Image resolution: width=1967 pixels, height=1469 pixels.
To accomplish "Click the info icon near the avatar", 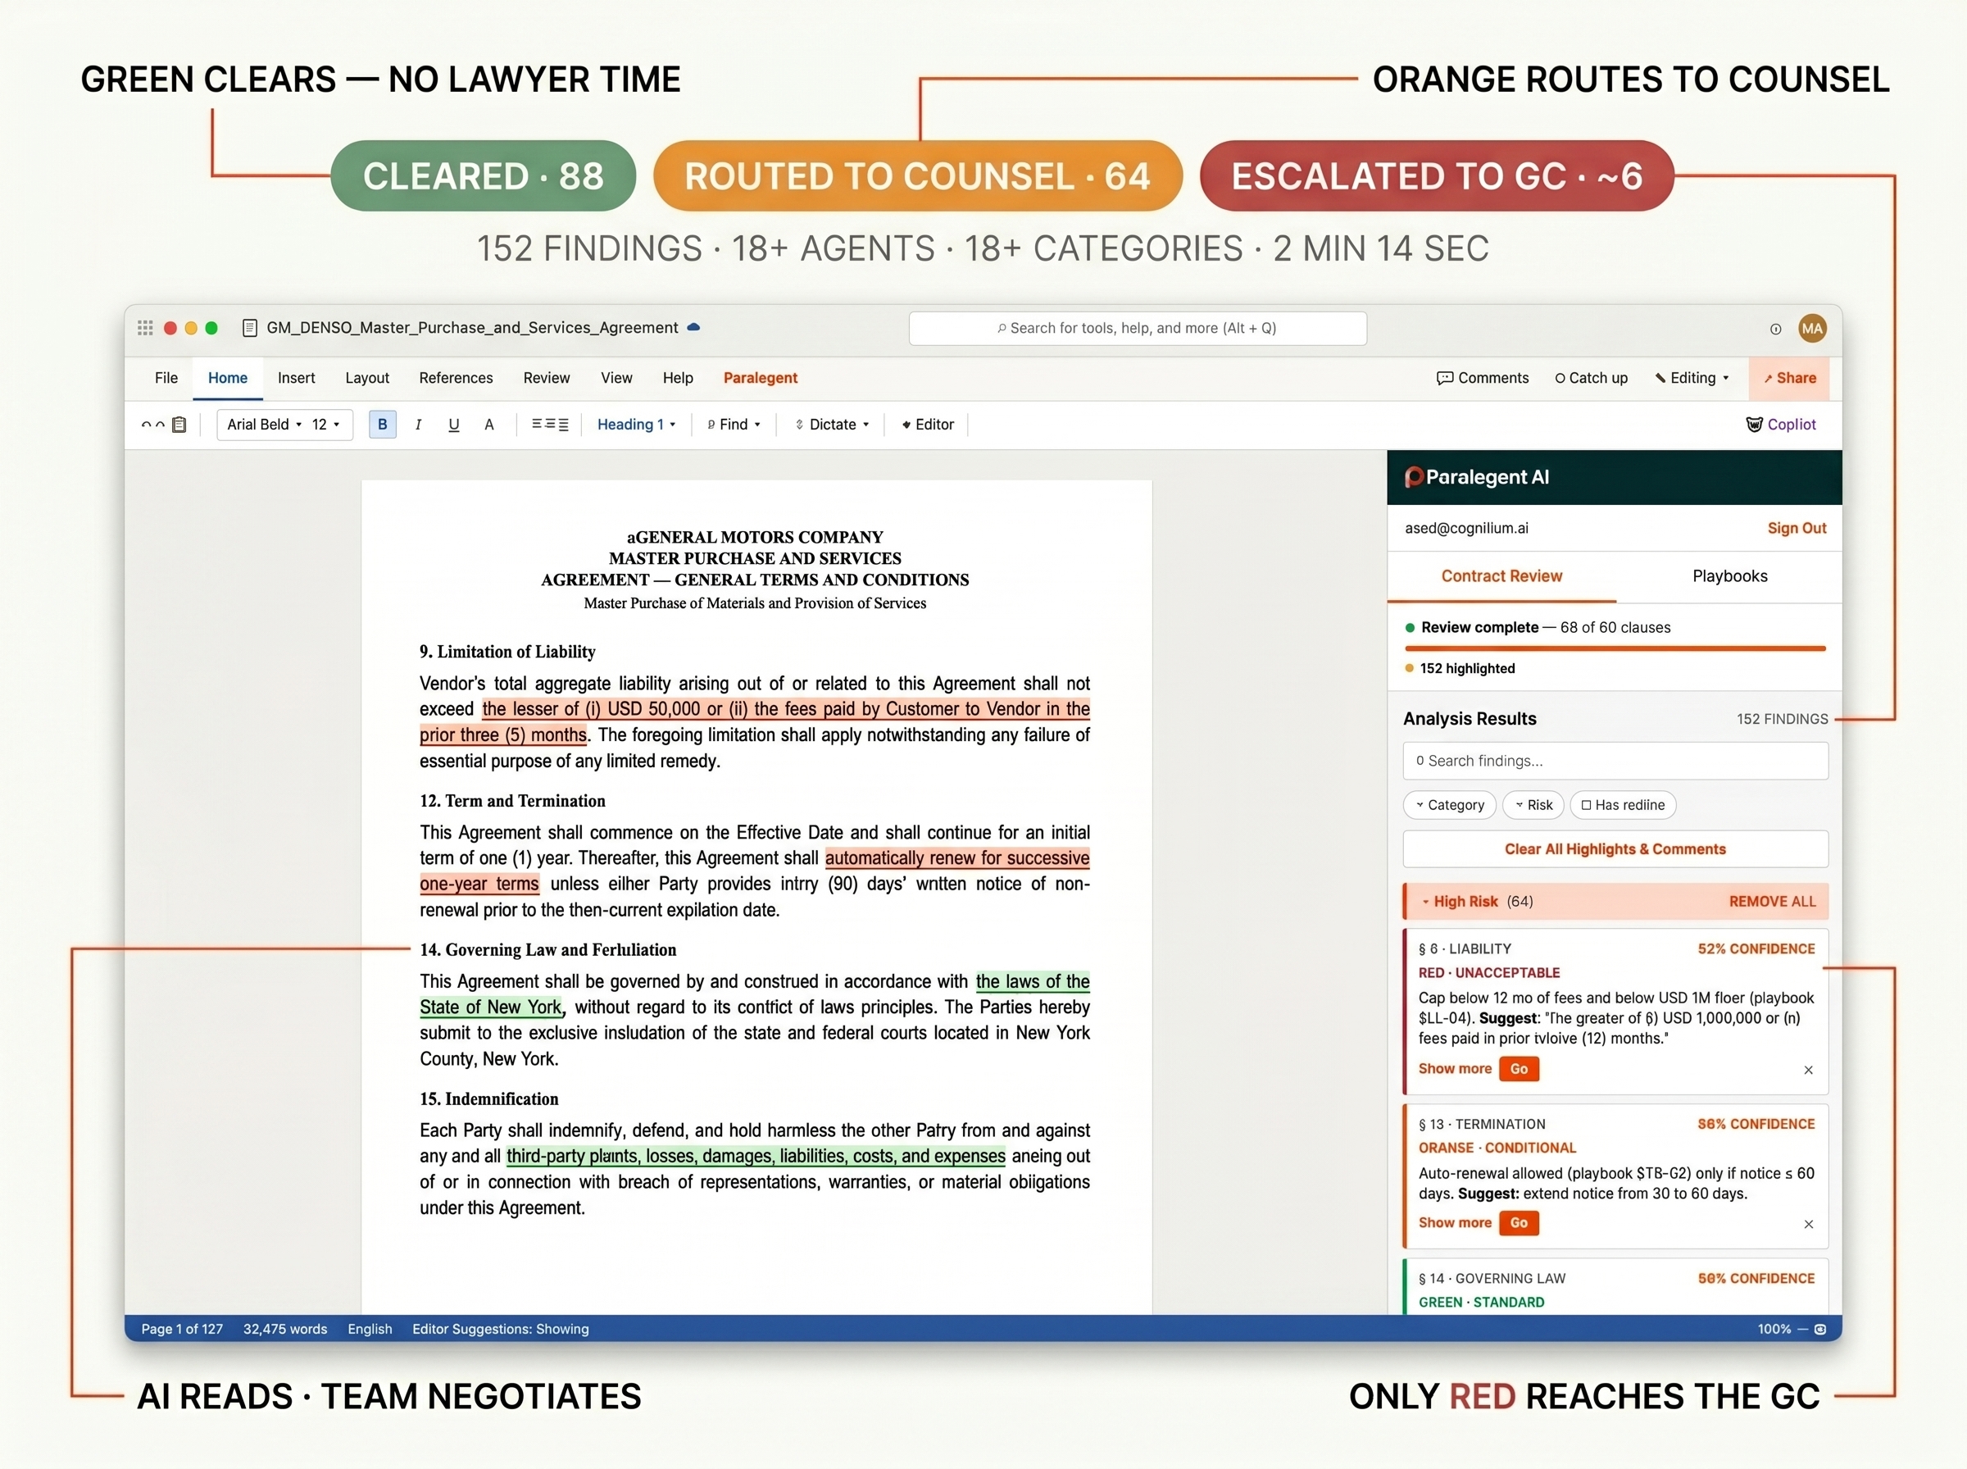I will pyautogui.click(x=1775, y=329).
